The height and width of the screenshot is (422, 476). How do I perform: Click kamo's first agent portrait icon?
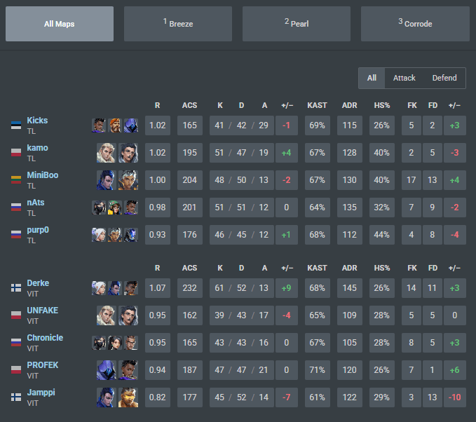(x=106, y=153)
